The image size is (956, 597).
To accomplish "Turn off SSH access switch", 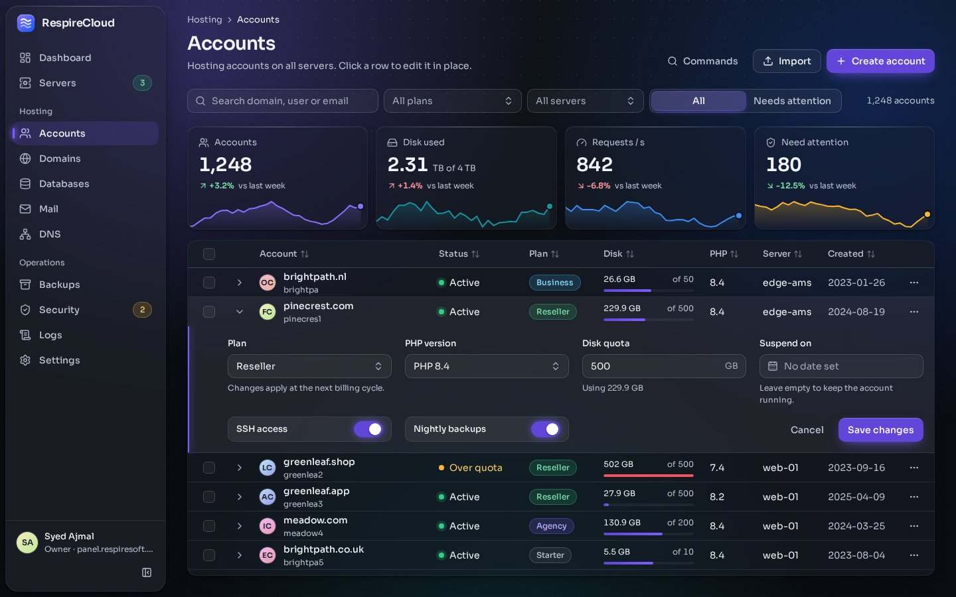I will click(x=368, y=429).
